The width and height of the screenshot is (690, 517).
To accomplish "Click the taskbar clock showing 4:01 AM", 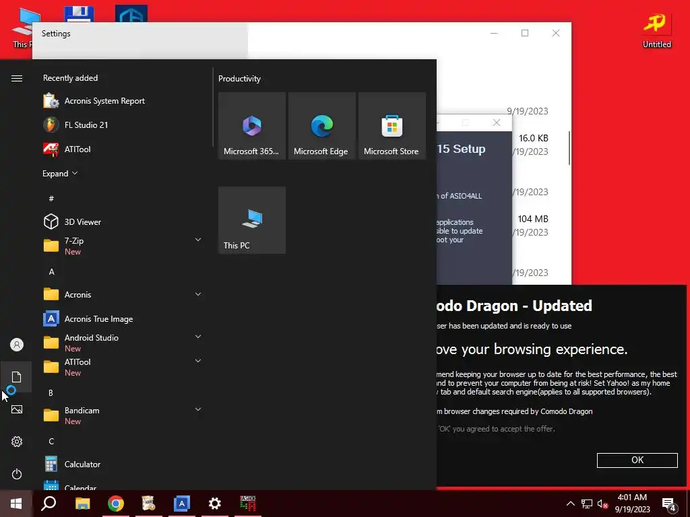I will (632, 504).
